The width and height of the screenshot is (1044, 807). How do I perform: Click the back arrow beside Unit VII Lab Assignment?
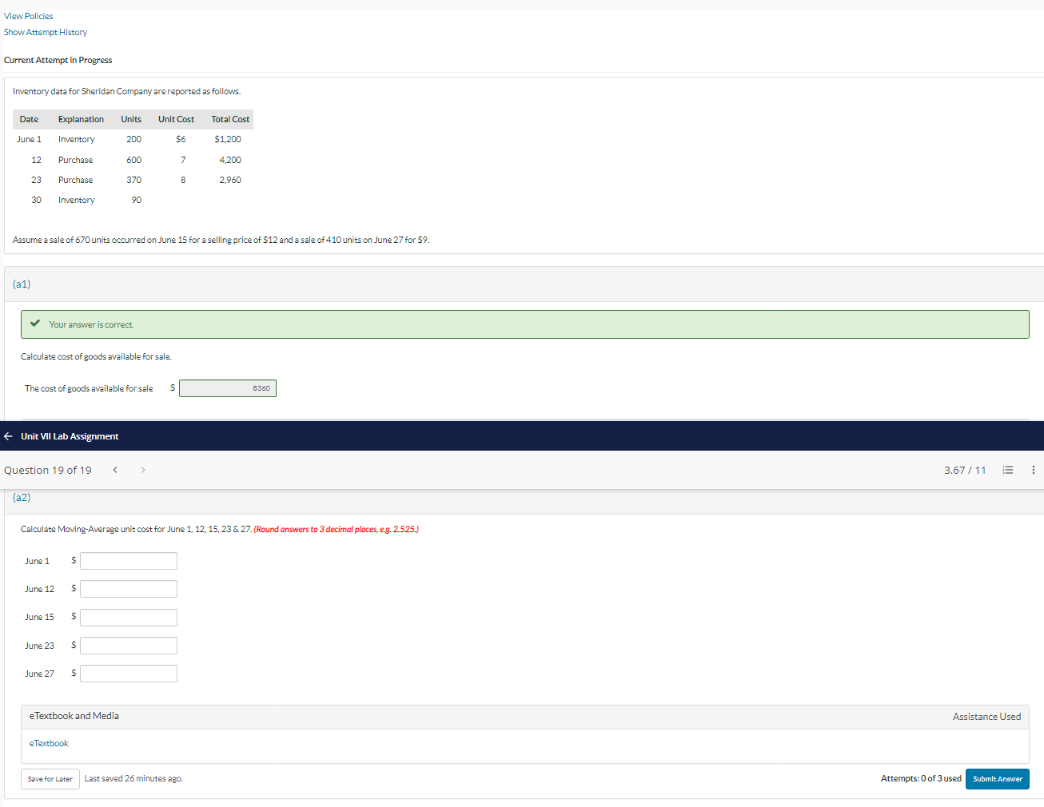(x=8, y=435)
